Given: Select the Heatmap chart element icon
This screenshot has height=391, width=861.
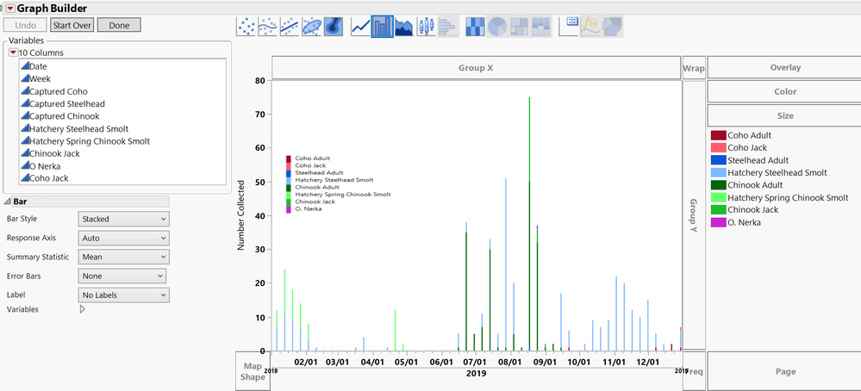Looking at the screenshot, I should click(x=476, y=27).
